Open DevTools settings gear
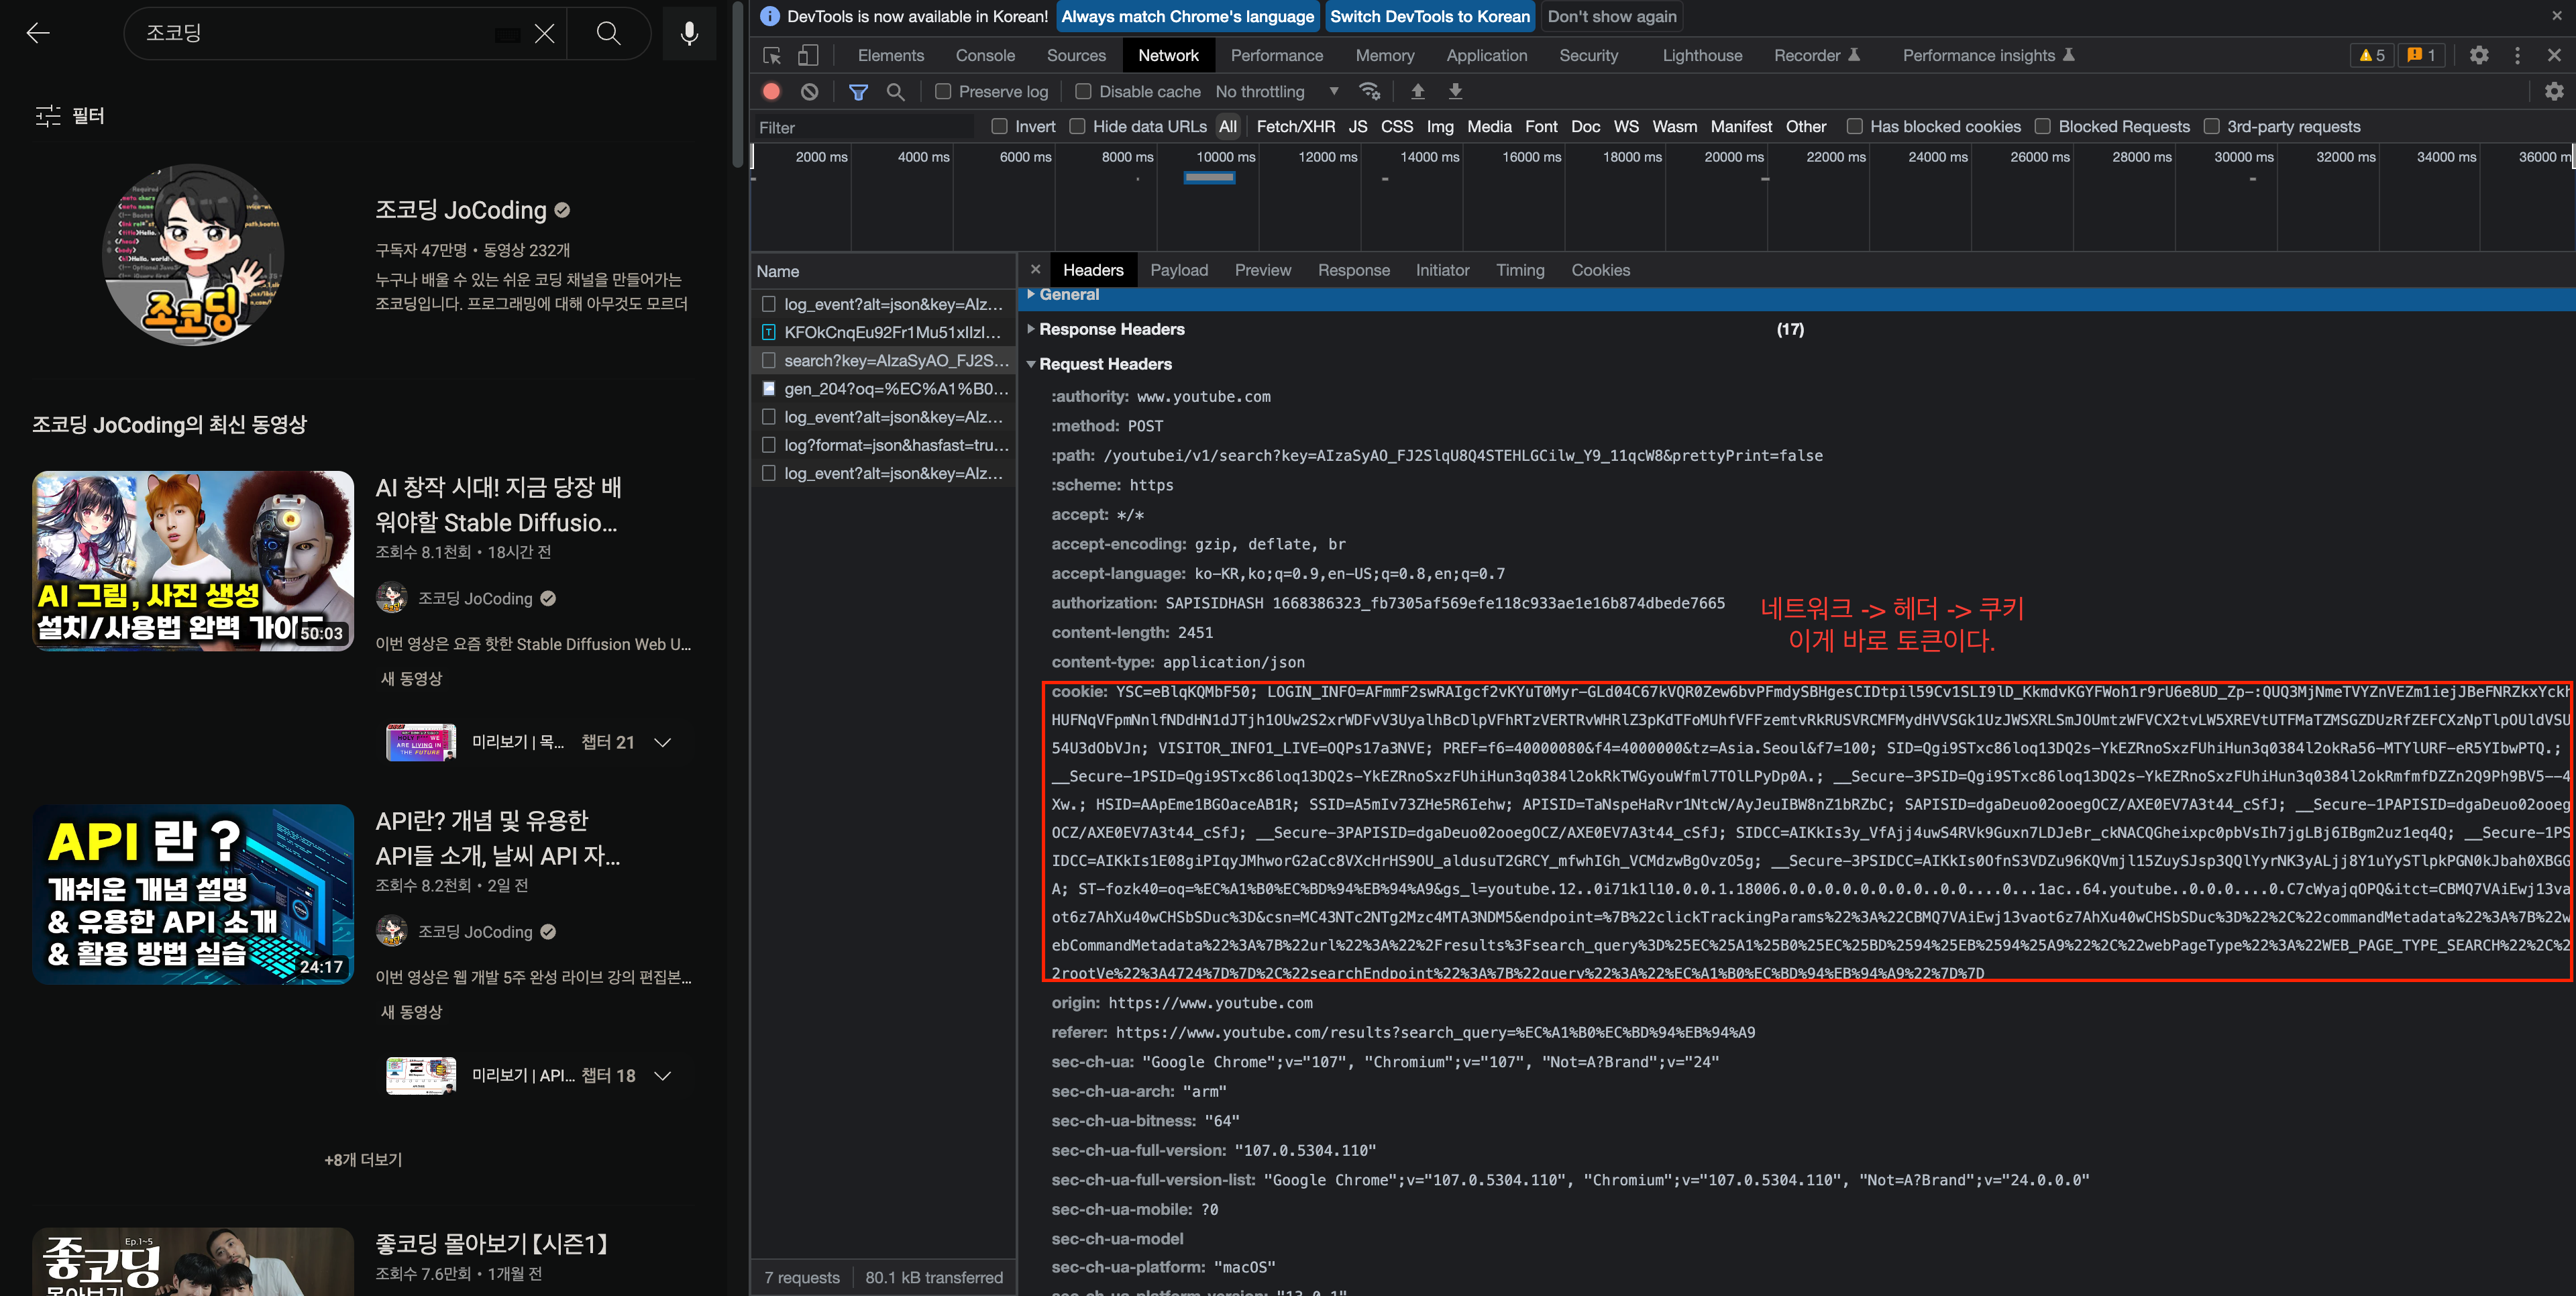This screenshot has width=2576, height=1296. tap(2478, 55)
